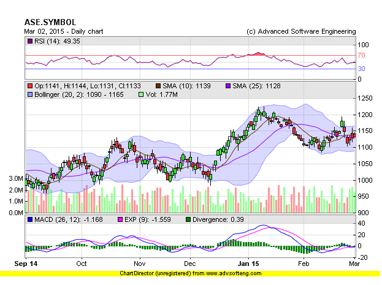Click the green Vol legend swatch
This screenshot has height=285, width=382.
[141, 95]
